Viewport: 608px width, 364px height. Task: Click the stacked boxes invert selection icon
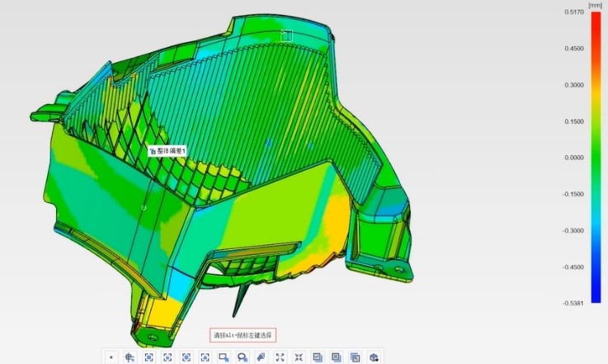(x=355, y=357)
